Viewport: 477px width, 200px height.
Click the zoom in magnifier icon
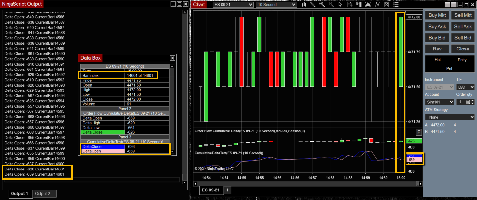pos(322,5)
